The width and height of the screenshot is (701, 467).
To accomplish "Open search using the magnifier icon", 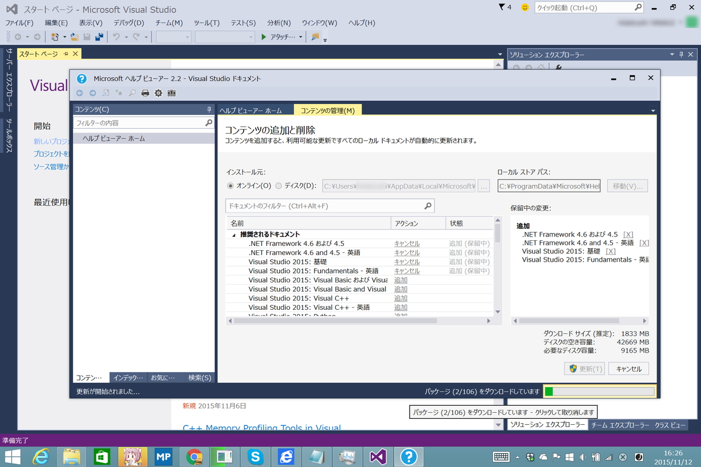I will [132, 93].
